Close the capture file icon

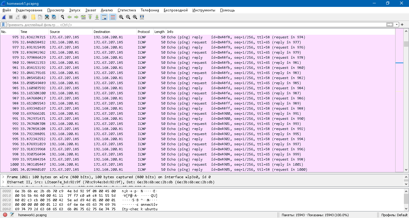(x=47, y=17)
